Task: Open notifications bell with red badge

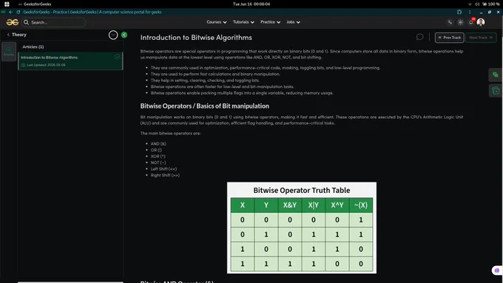Action: [471, 21]
